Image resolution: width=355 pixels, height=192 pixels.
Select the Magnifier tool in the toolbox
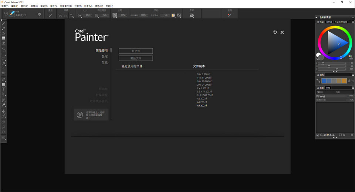(4, 127)
